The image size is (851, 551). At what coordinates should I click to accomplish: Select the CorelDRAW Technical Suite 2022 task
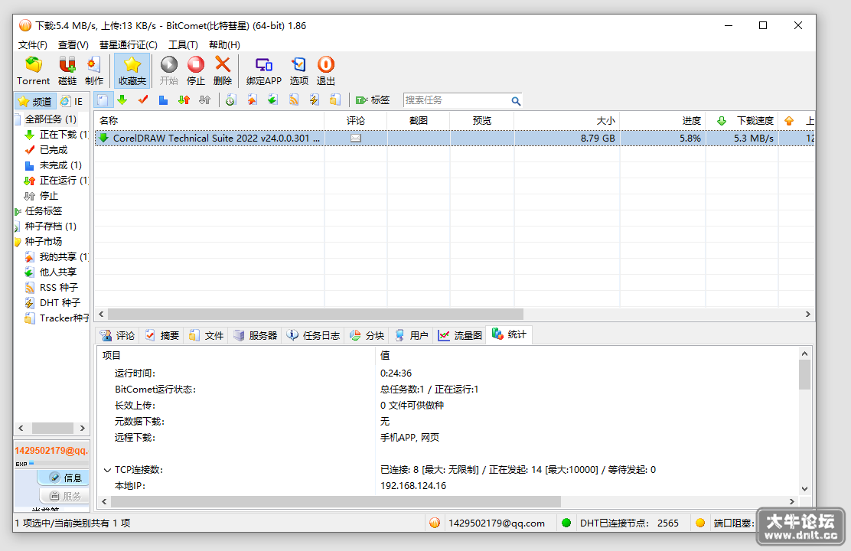(x=455, y=139)
